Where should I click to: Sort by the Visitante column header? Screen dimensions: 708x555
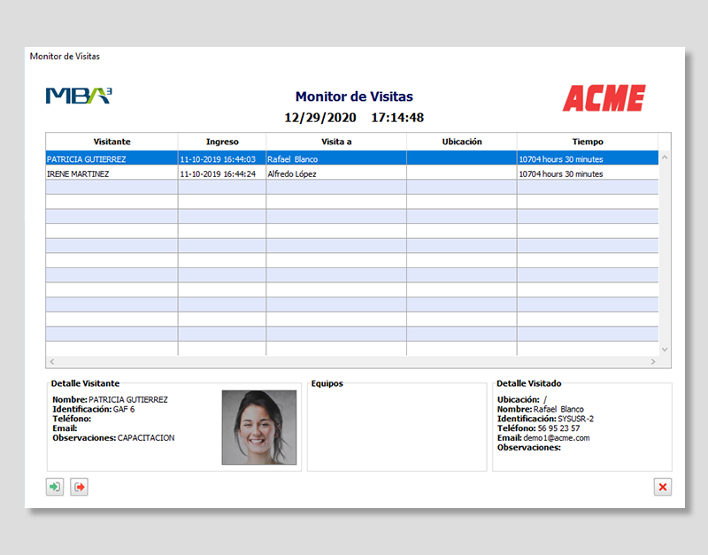(112, 142)
